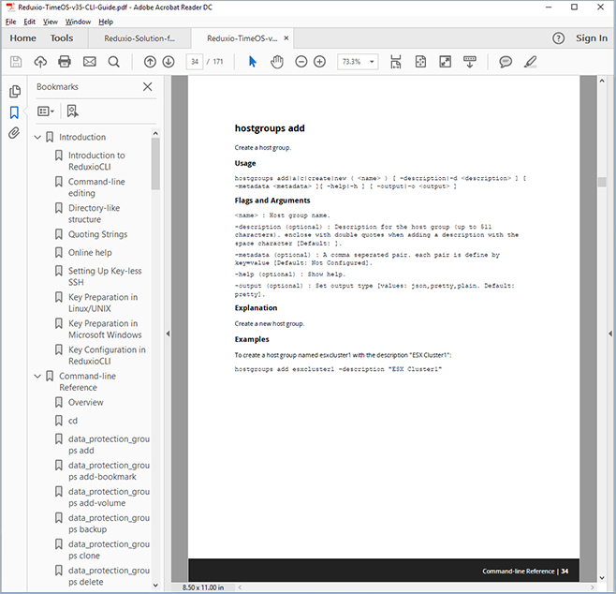Zoom in with plus icon
The image size is (616, 594).
320,62
